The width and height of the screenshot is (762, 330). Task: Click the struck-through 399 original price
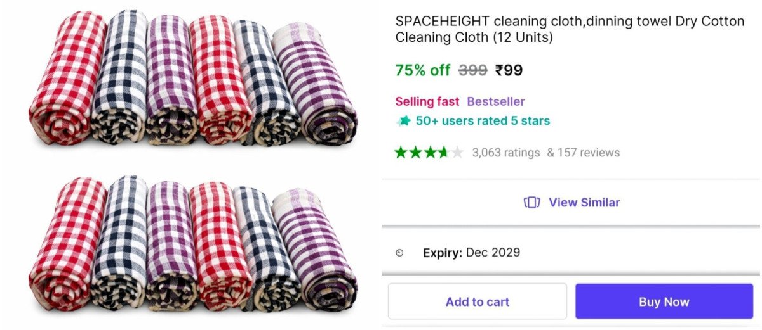[x=472, y=70]
